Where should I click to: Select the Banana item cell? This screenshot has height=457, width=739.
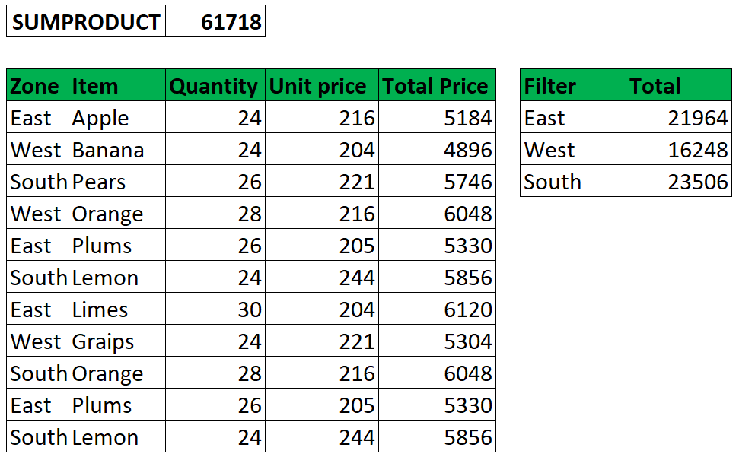click(117, 149)
